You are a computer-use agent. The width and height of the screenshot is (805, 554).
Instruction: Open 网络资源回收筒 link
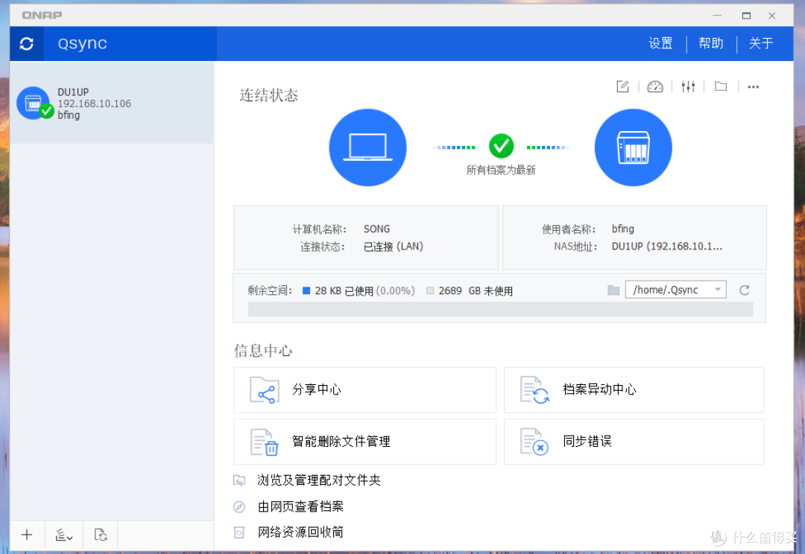pyautogui.click(x=300, y=532)
